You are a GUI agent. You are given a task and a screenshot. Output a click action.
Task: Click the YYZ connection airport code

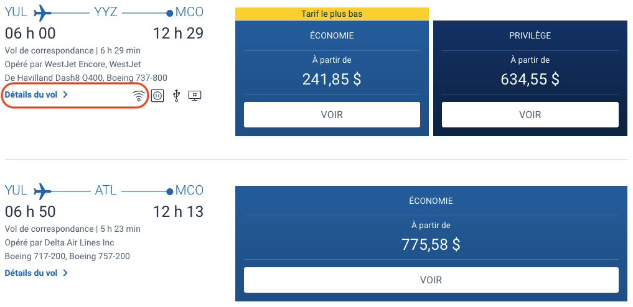106,12
